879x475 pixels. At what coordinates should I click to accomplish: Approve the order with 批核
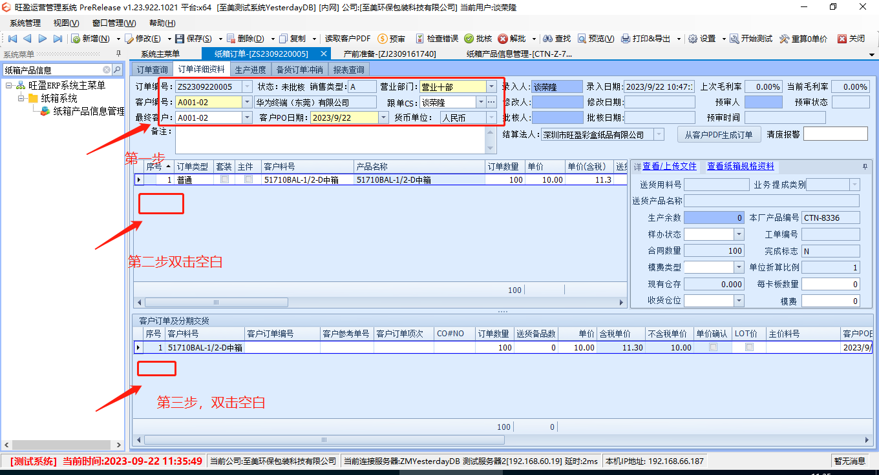click(x=478, y=39)
